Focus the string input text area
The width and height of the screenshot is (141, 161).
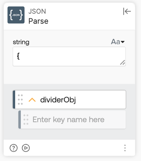69,56
